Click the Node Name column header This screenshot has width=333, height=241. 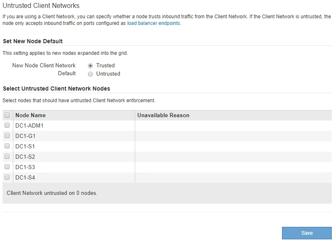coord(30,115)
